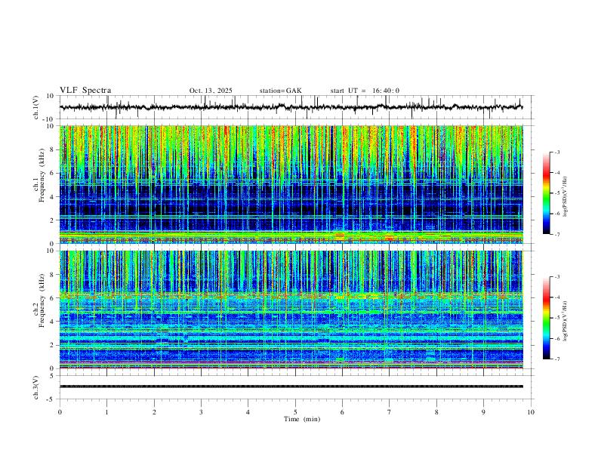This screenshot has height=462, width=598.
Task: Click the time axis tick label '5'
Action: click(295, 412)
